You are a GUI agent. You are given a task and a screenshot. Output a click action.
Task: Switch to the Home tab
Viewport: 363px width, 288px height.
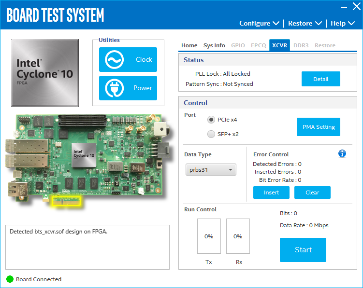point(189,45)
